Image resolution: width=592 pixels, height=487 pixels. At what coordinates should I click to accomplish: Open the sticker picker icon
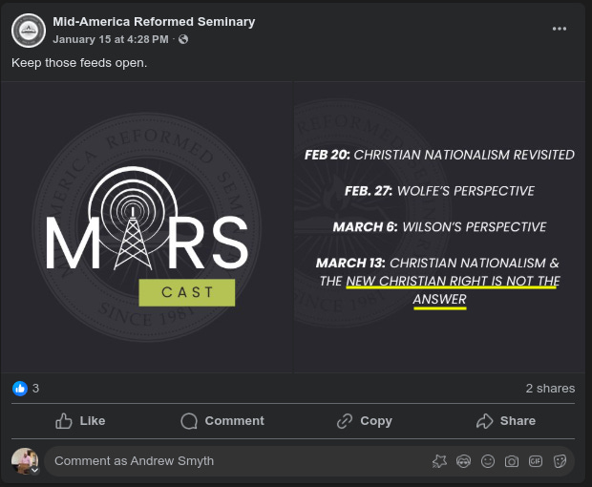pyautogui.click(x=560, y=461)
